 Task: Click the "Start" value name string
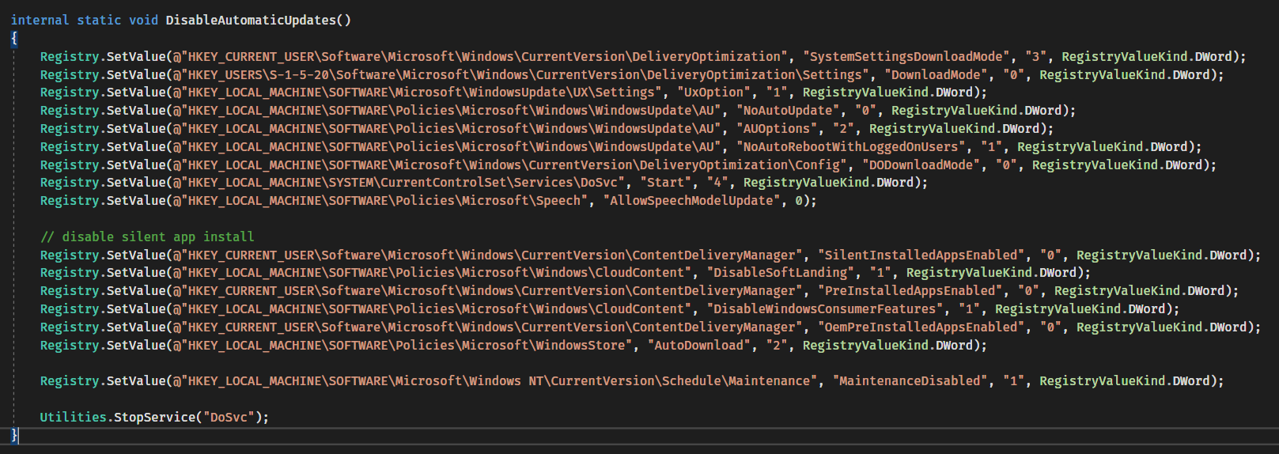[x=665, y=183]
